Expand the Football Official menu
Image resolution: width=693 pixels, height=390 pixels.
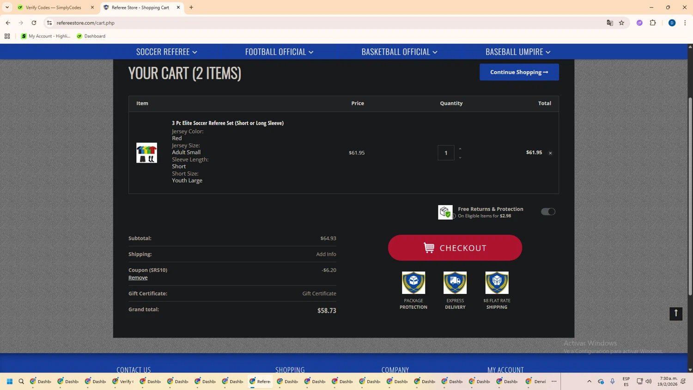(279, 52)
